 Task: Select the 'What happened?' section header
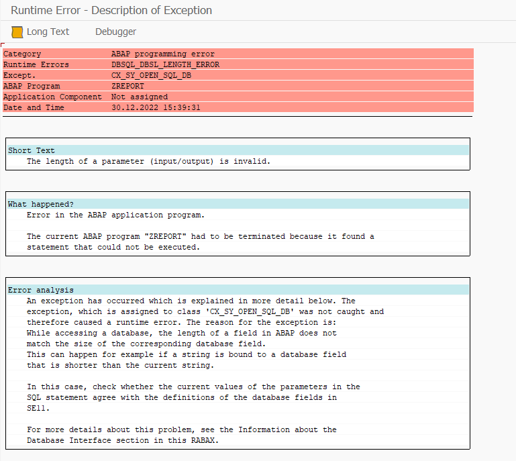[41, 204]
